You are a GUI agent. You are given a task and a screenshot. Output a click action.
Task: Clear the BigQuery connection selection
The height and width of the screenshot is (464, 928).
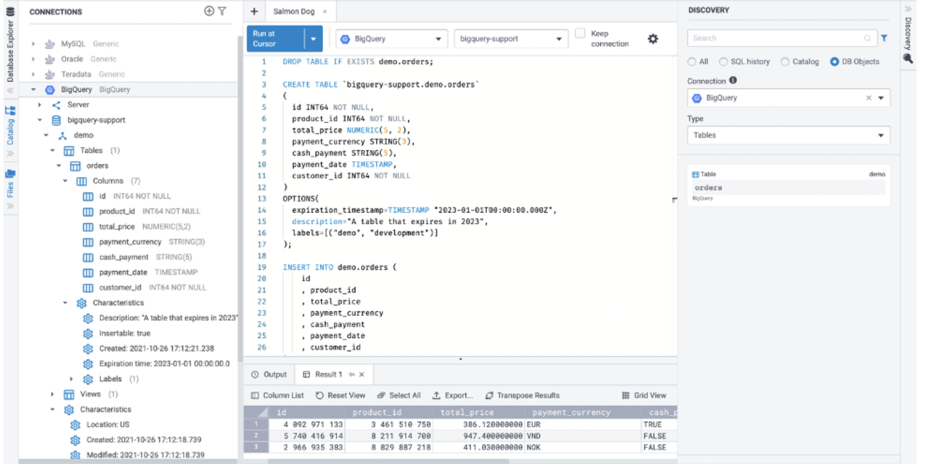(x=869, y=98)
